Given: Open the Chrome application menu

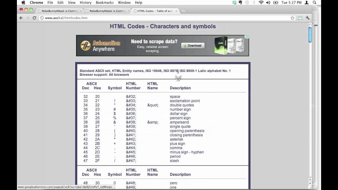Looking at the screenshot, I should [36, 3].
